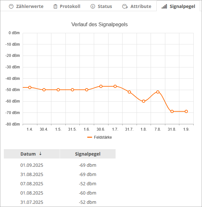Click orange Feldstärke legend color line

click(89, 137)
